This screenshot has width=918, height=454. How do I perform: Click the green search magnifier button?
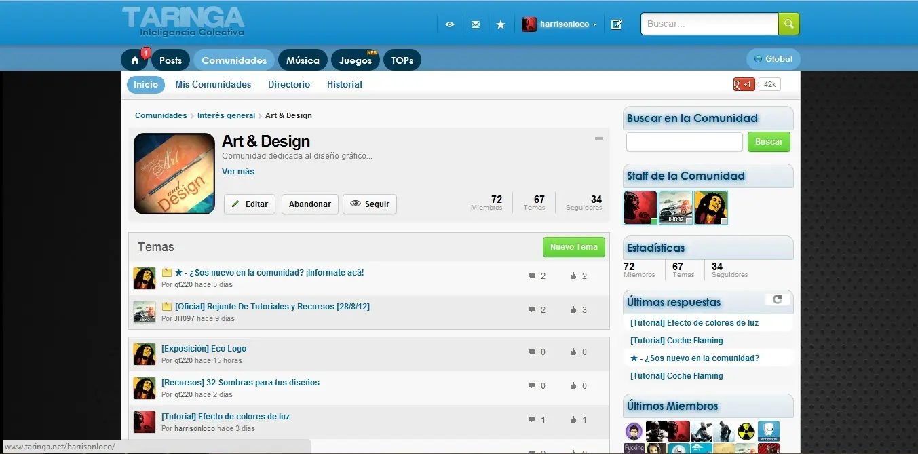point(788,24)
